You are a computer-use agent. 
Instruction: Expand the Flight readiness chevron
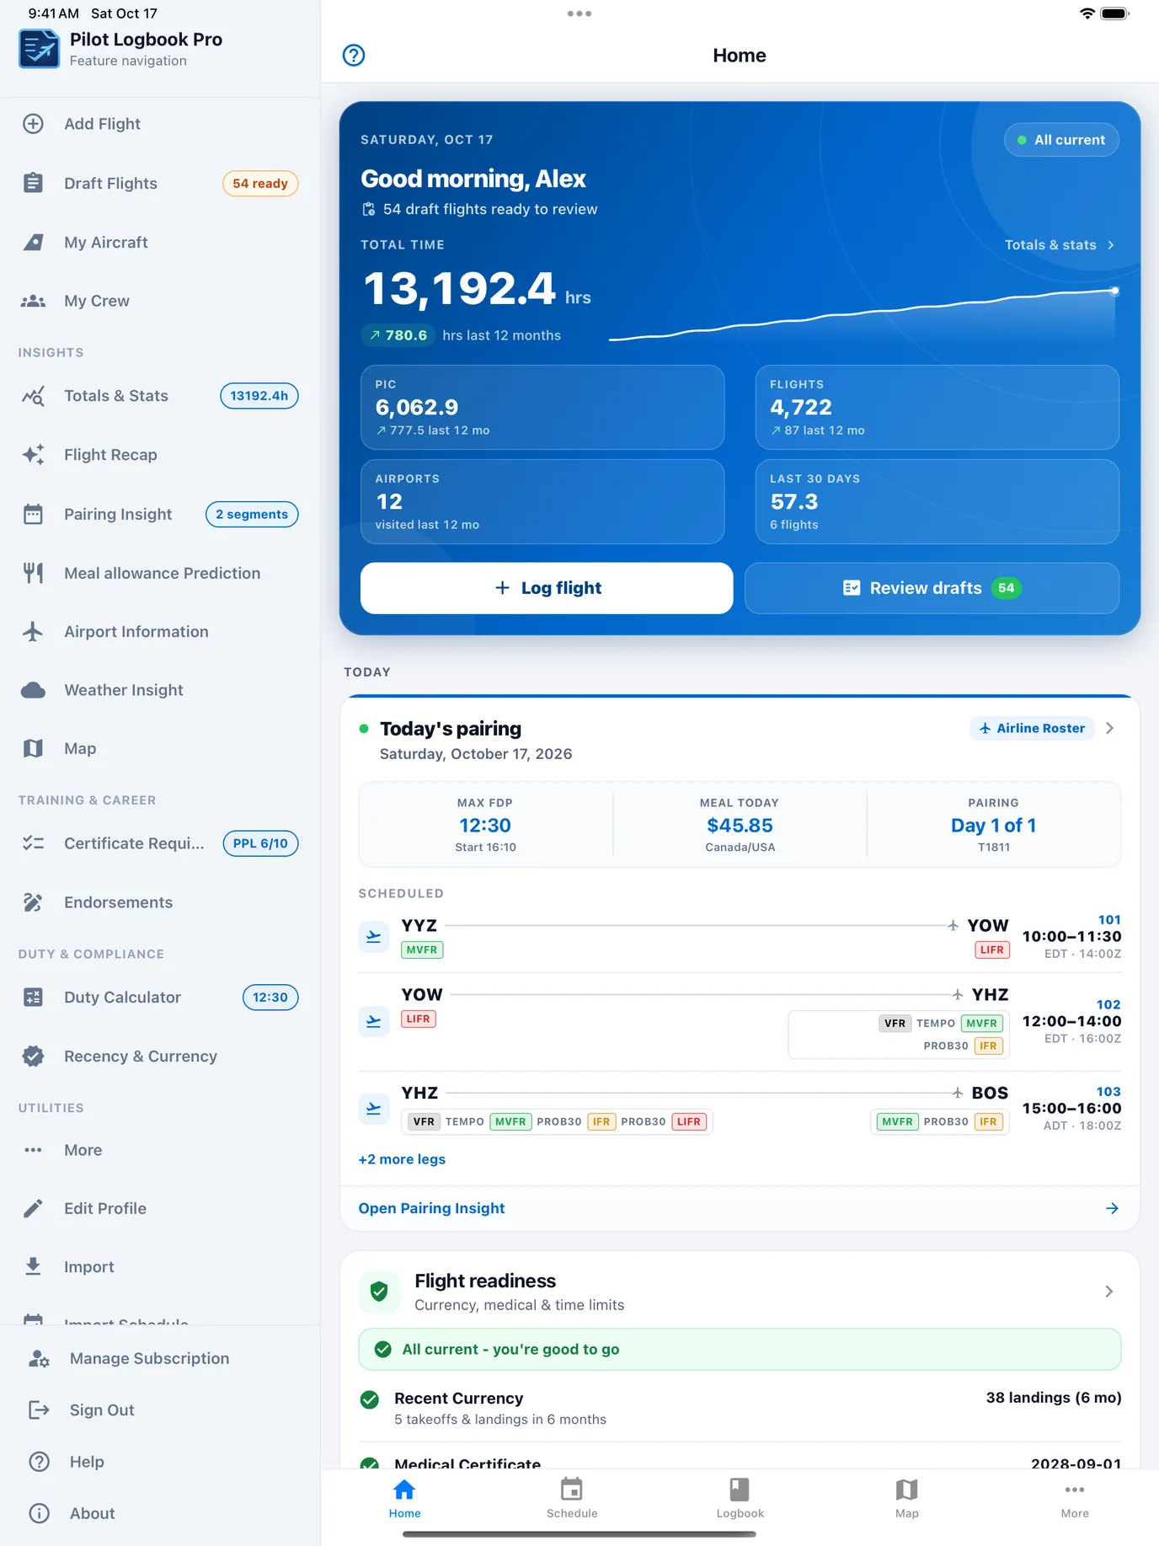coord(1109,1292)
